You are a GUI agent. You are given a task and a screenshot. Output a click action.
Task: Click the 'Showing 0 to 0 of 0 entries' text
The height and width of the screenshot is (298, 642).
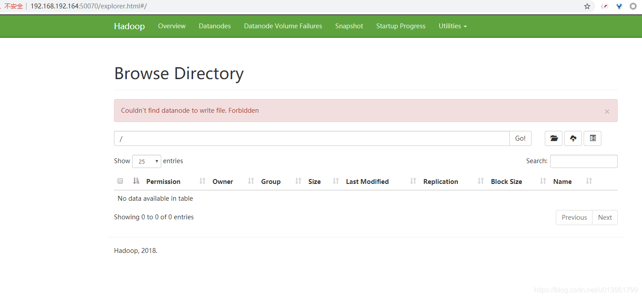(x=154, y=217)
